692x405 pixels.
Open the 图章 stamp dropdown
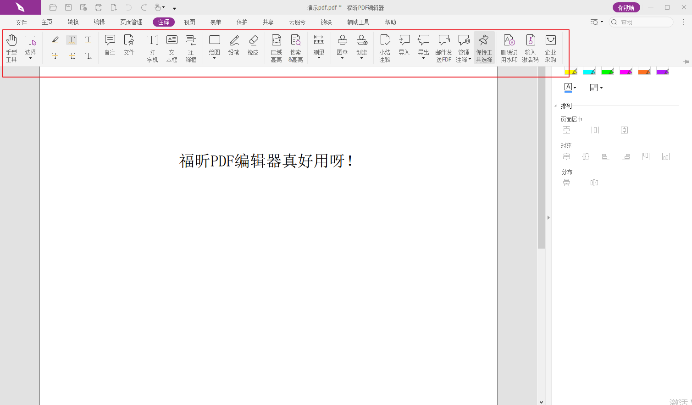pos(342,58)
